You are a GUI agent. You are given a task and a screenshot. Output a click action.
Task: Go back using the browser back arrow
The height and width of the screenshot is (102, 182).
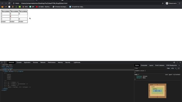coord(2,3)
